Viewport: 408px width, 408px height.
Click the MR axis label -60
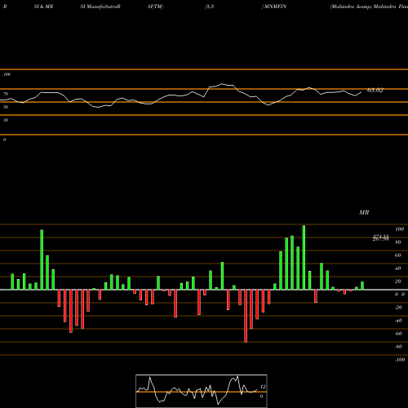click(398, 334)
